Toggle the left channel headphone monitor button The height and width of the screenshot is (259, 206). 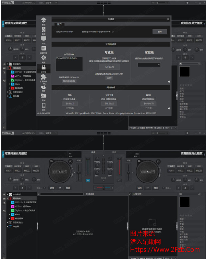[x=88, y=180]
